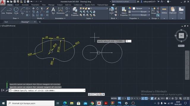Open the object color ByLayer swatch dropdown
Viewport: 190px width, 106px height.
[x=141, y=9]
